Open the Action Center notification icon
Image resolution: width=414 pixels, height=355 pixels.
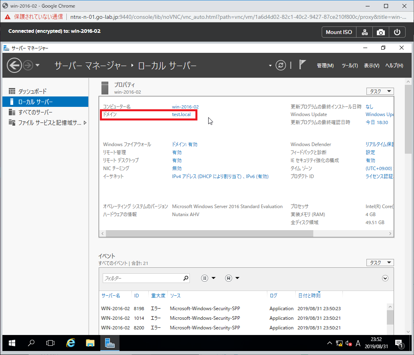pyautogui.click(x=399, y=343)
